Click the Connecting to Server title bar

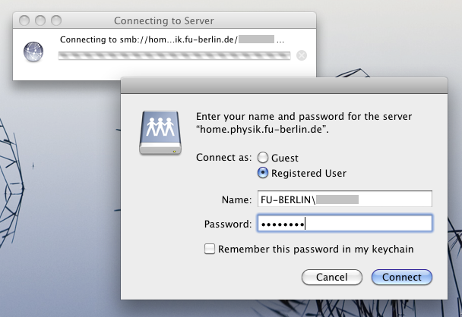point(164,20)
